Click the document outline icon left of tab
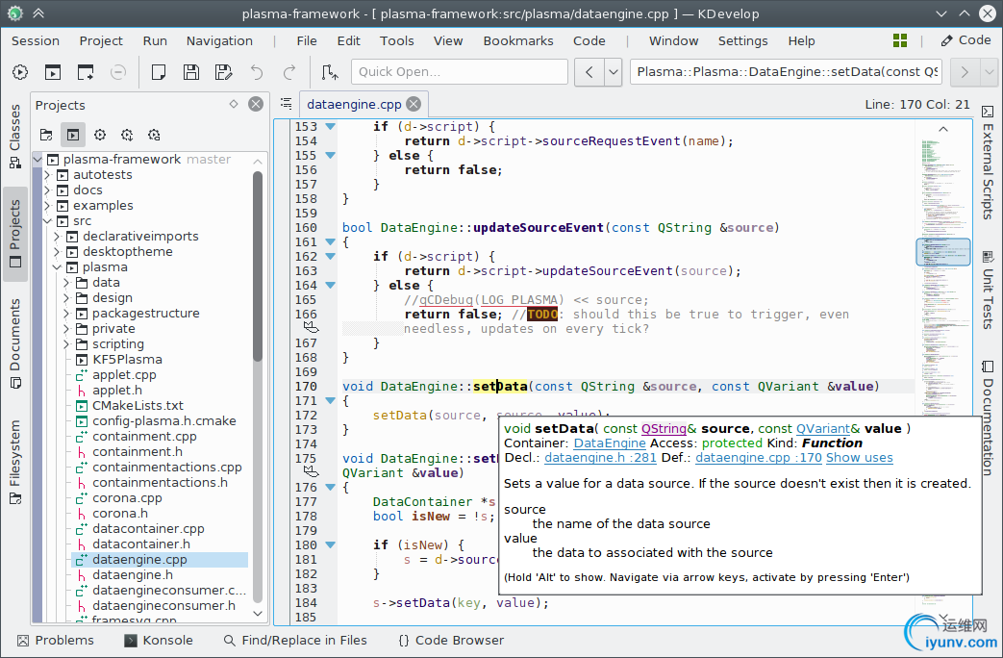 pos(286,104)
